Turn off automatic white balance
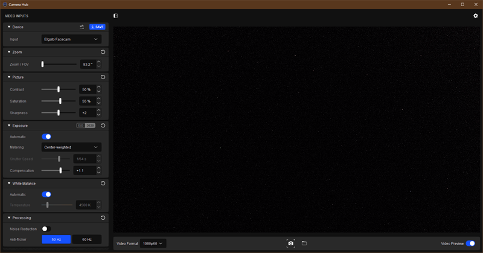Image resolution: width=483 pixels, height=253 pixels. [x=46, y=194]
